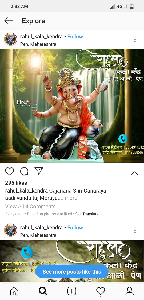The width and height of the screenshot is (144, 300).
Task: Open comments via speech bubble icon
Action: [24, 171]
